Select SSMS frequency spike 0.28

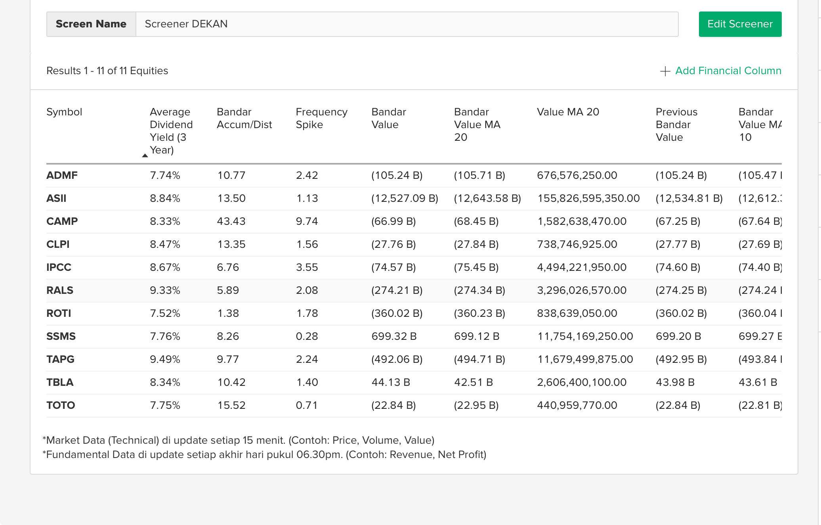(x=307, y=336)
